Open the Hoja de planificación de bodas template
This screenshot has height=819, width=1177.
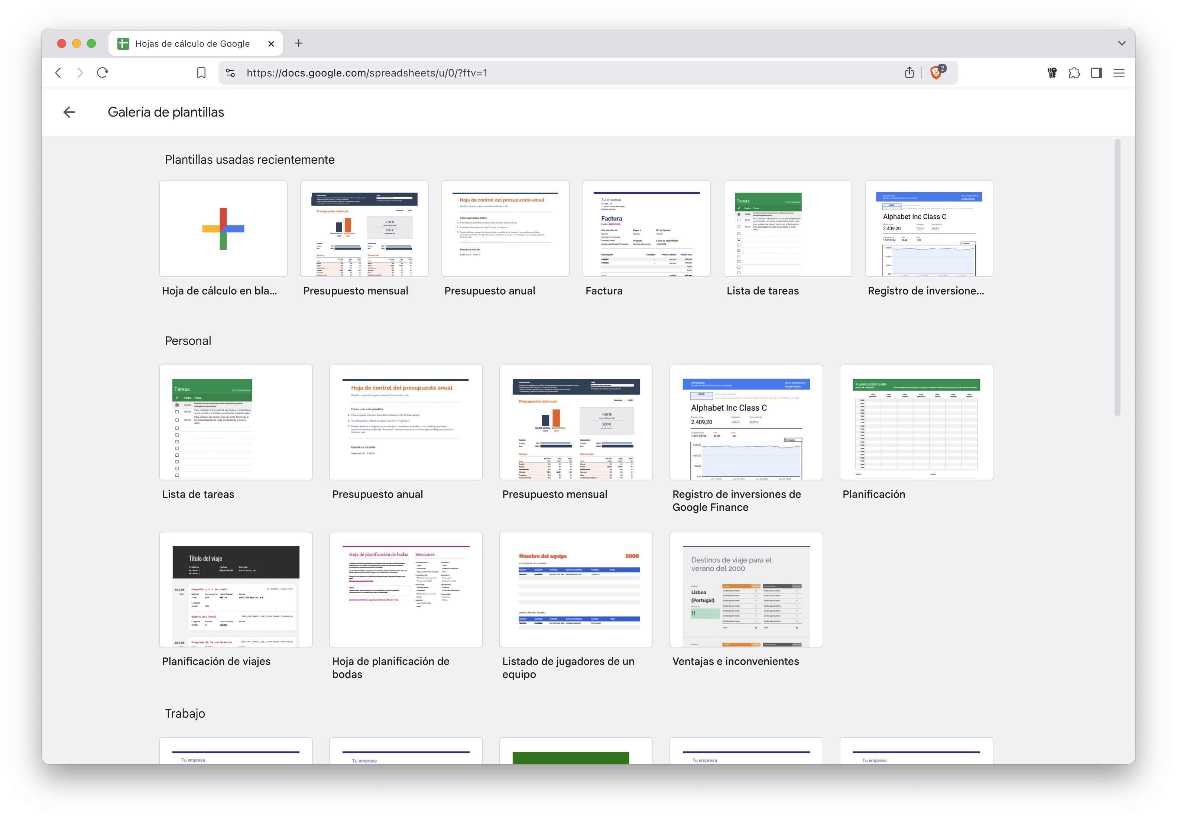click(x=406, y=590)
